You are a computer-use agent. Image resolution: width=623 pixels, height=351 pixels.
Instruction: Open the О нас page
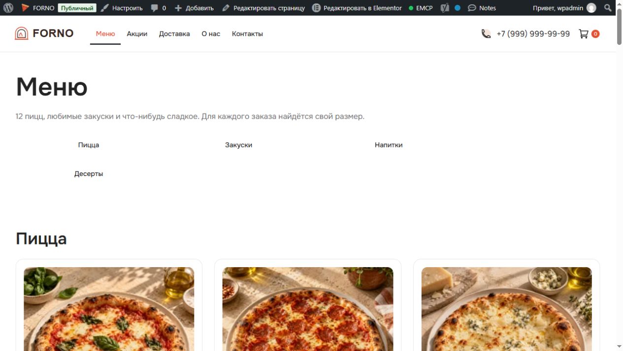click(x=211, y=34)
